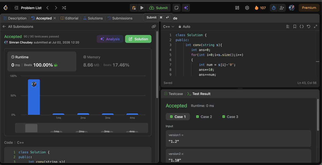This screenshot has width=322, height=165.
Task: Open the profile avatar menu
Action: tap(292, 8)
